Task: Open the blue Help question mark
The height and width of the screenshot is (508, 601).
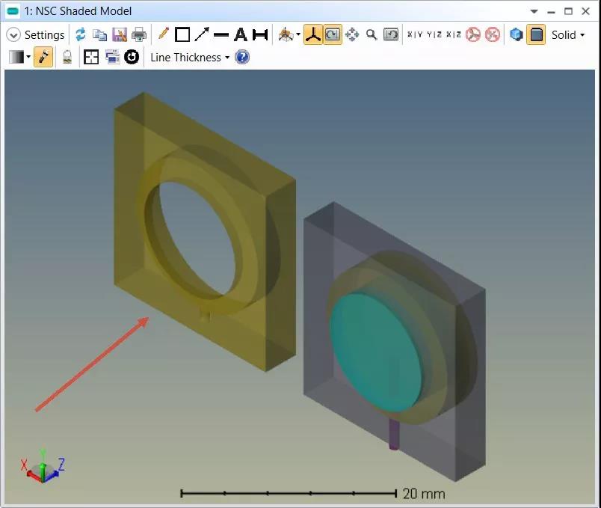Action: click(x=242, y=57)
